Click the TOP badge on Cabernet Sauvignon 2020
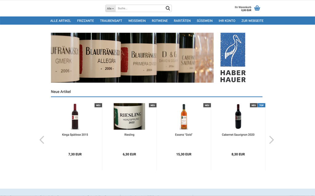315x196 pixels. 261,105
